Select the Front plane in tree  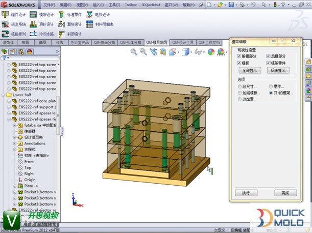click(29, 162)
